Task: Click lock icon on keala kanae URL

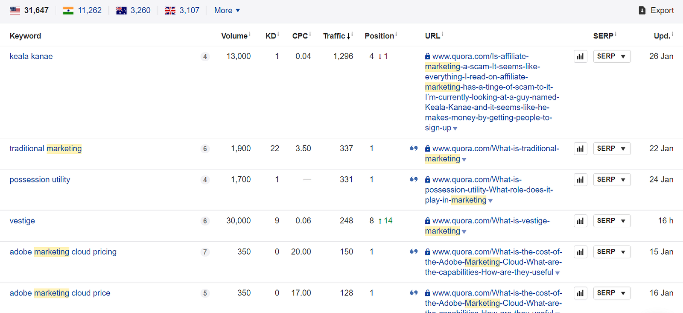Action: click(x=428, y=56)
